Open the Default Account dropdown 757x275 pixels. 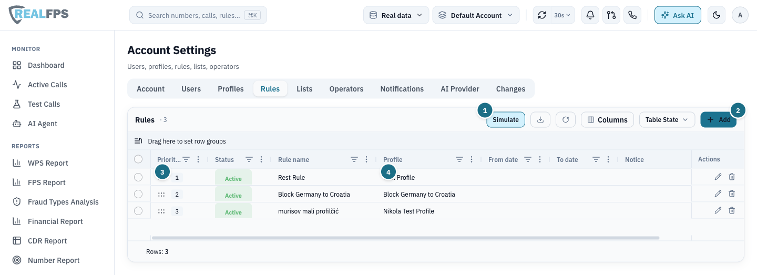click(476, 15)
